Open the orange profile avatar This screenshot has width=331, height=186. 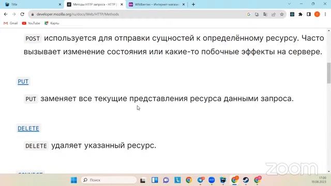click(x=317, y=14)
